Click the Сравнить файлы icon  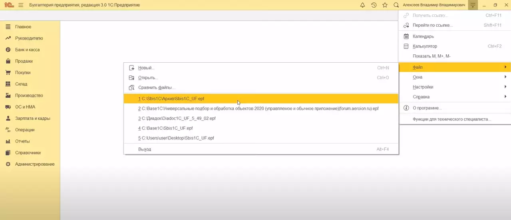pos(131,87)
